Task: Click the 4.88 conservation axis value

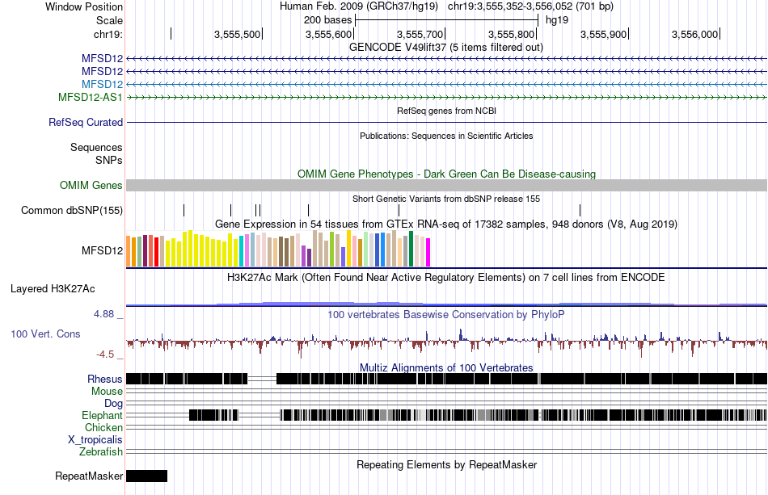Action: (103, 314)
